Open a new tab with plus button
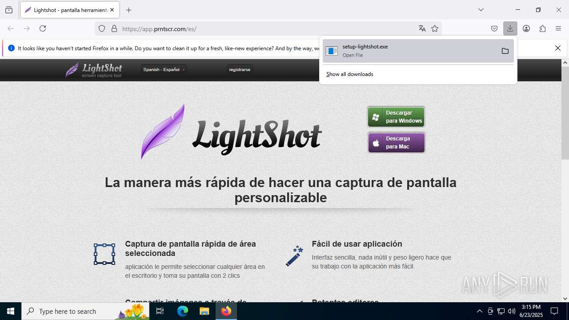 [128, 10]
